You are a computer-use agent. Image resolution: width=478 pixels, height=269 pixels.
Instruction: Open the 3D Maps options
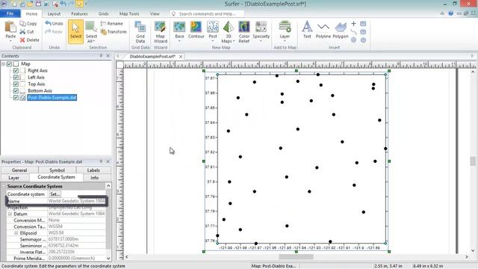(x=228, y=32)
